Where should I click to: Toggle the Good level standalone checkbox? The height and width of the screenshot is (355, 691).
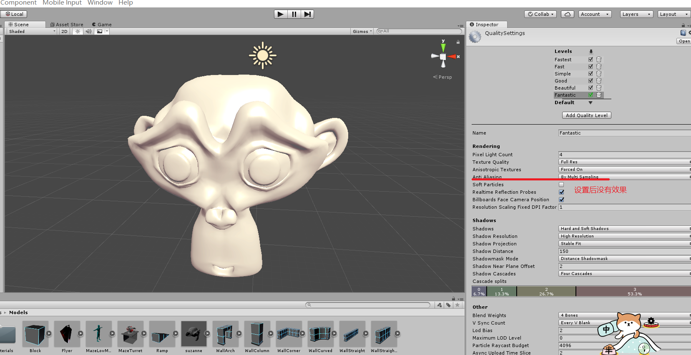pos(590,81)
